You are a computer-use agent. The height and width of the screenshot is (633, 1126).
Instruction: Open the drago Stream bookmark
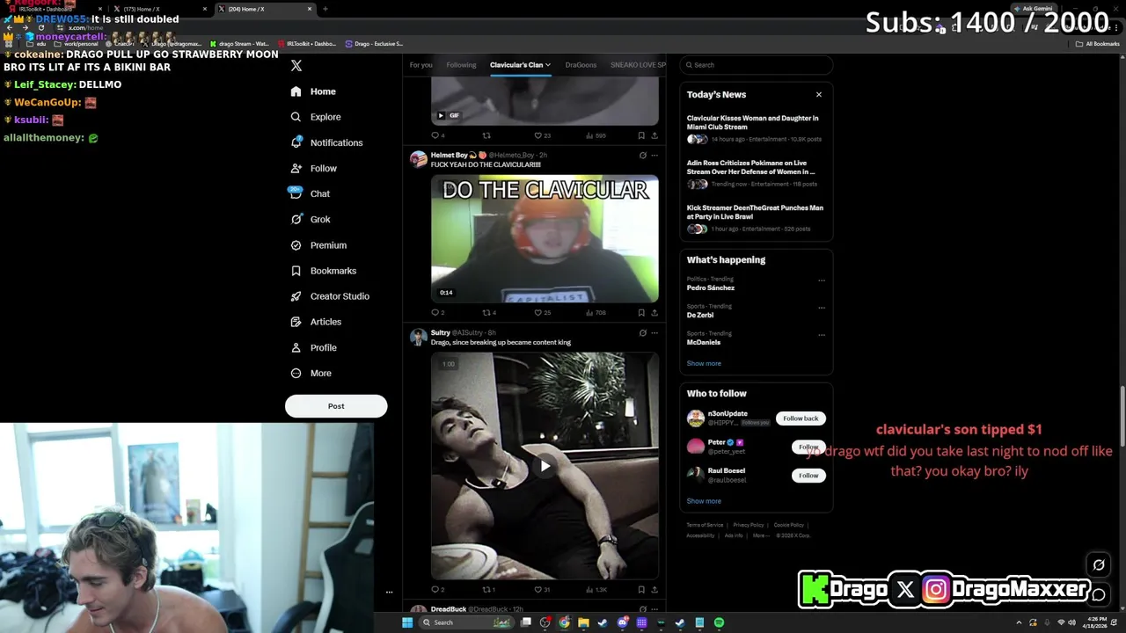pyautogui.click(x=239, y=43)
